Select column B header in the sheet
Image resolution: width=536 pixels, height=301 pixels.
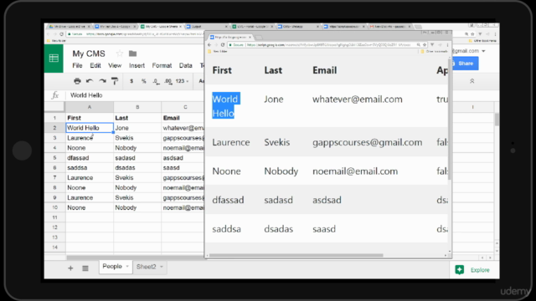click(x=137, y=107)
